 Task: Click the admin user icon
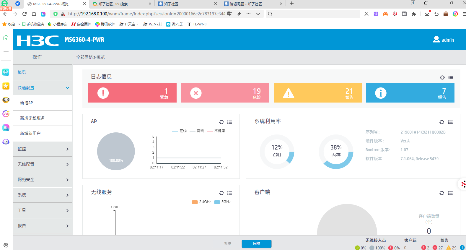(436, 40)
